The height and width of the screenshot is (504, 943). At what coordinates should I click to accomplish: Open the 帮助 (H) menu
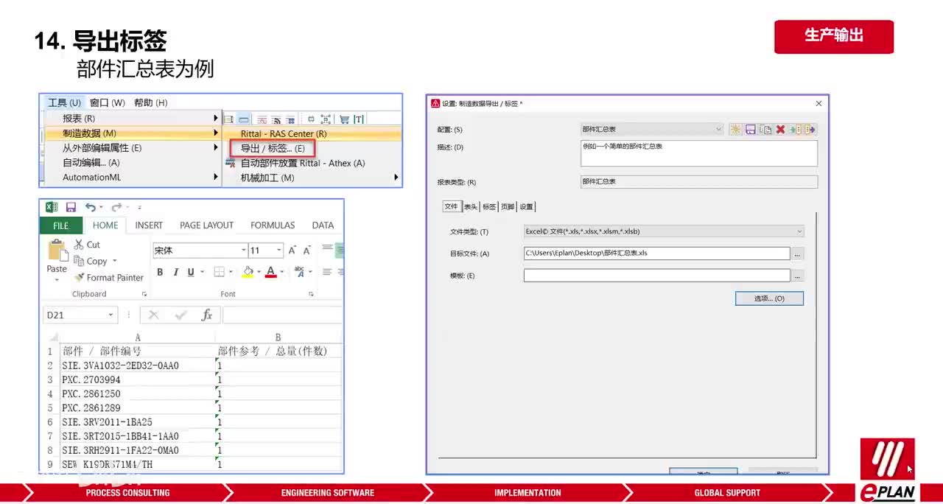pyautogui.click(x=150, y=102)
